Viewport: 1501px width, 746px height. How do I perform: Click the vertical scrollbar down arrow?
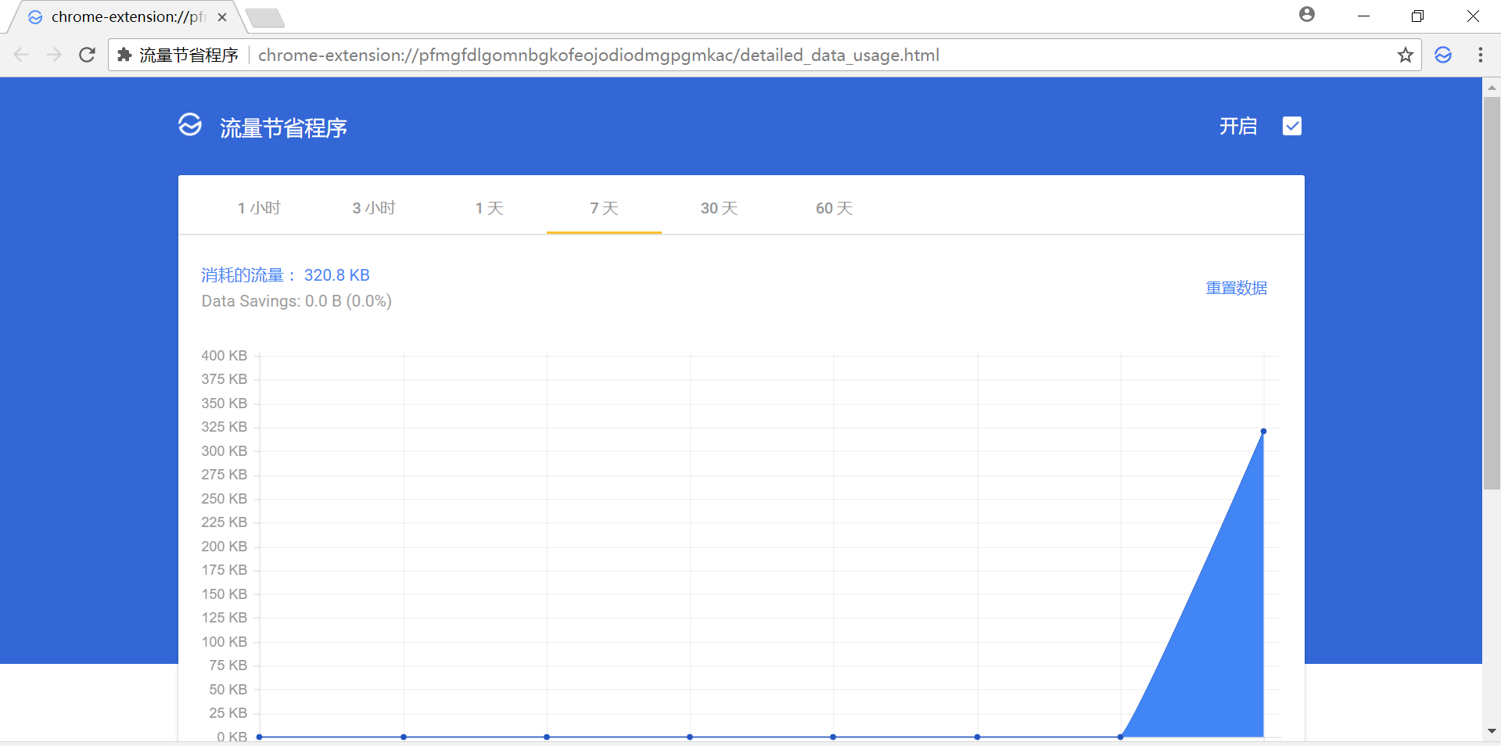1492,731
